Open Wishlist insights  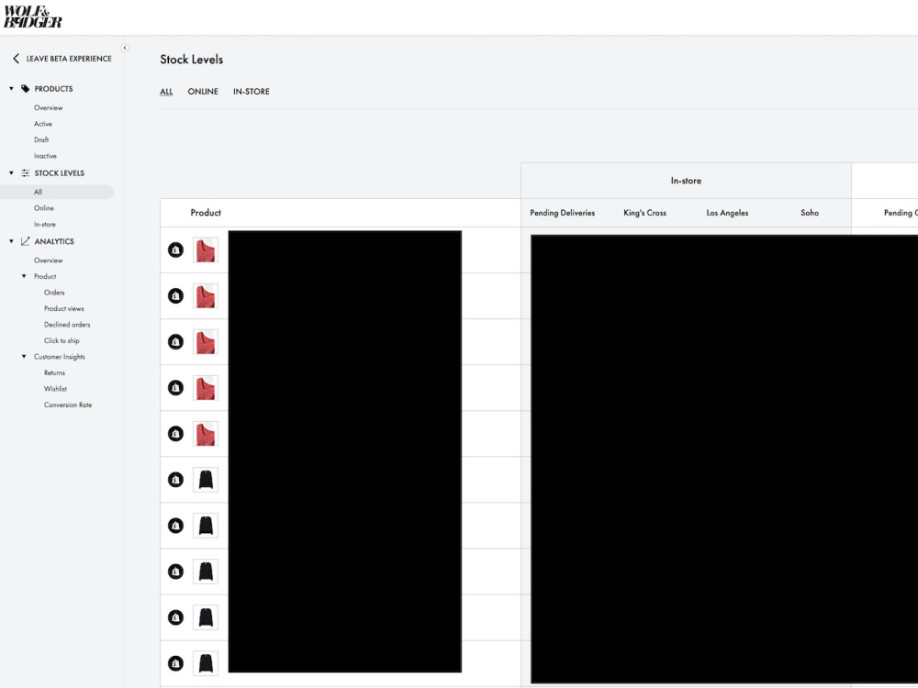point(55,388)
